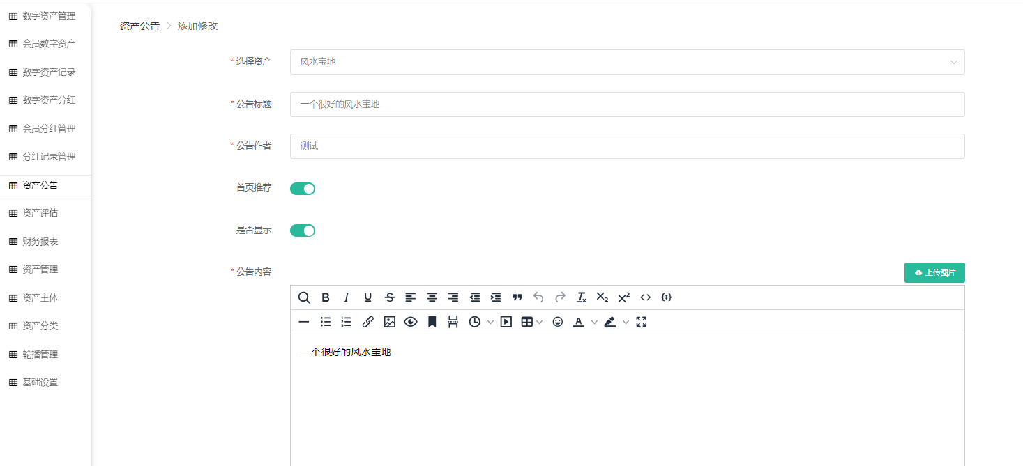Insert an emoji with the smiley icon
This screenshot has width=1023, height=466.
pyautogui.click(x=557, y=322)
